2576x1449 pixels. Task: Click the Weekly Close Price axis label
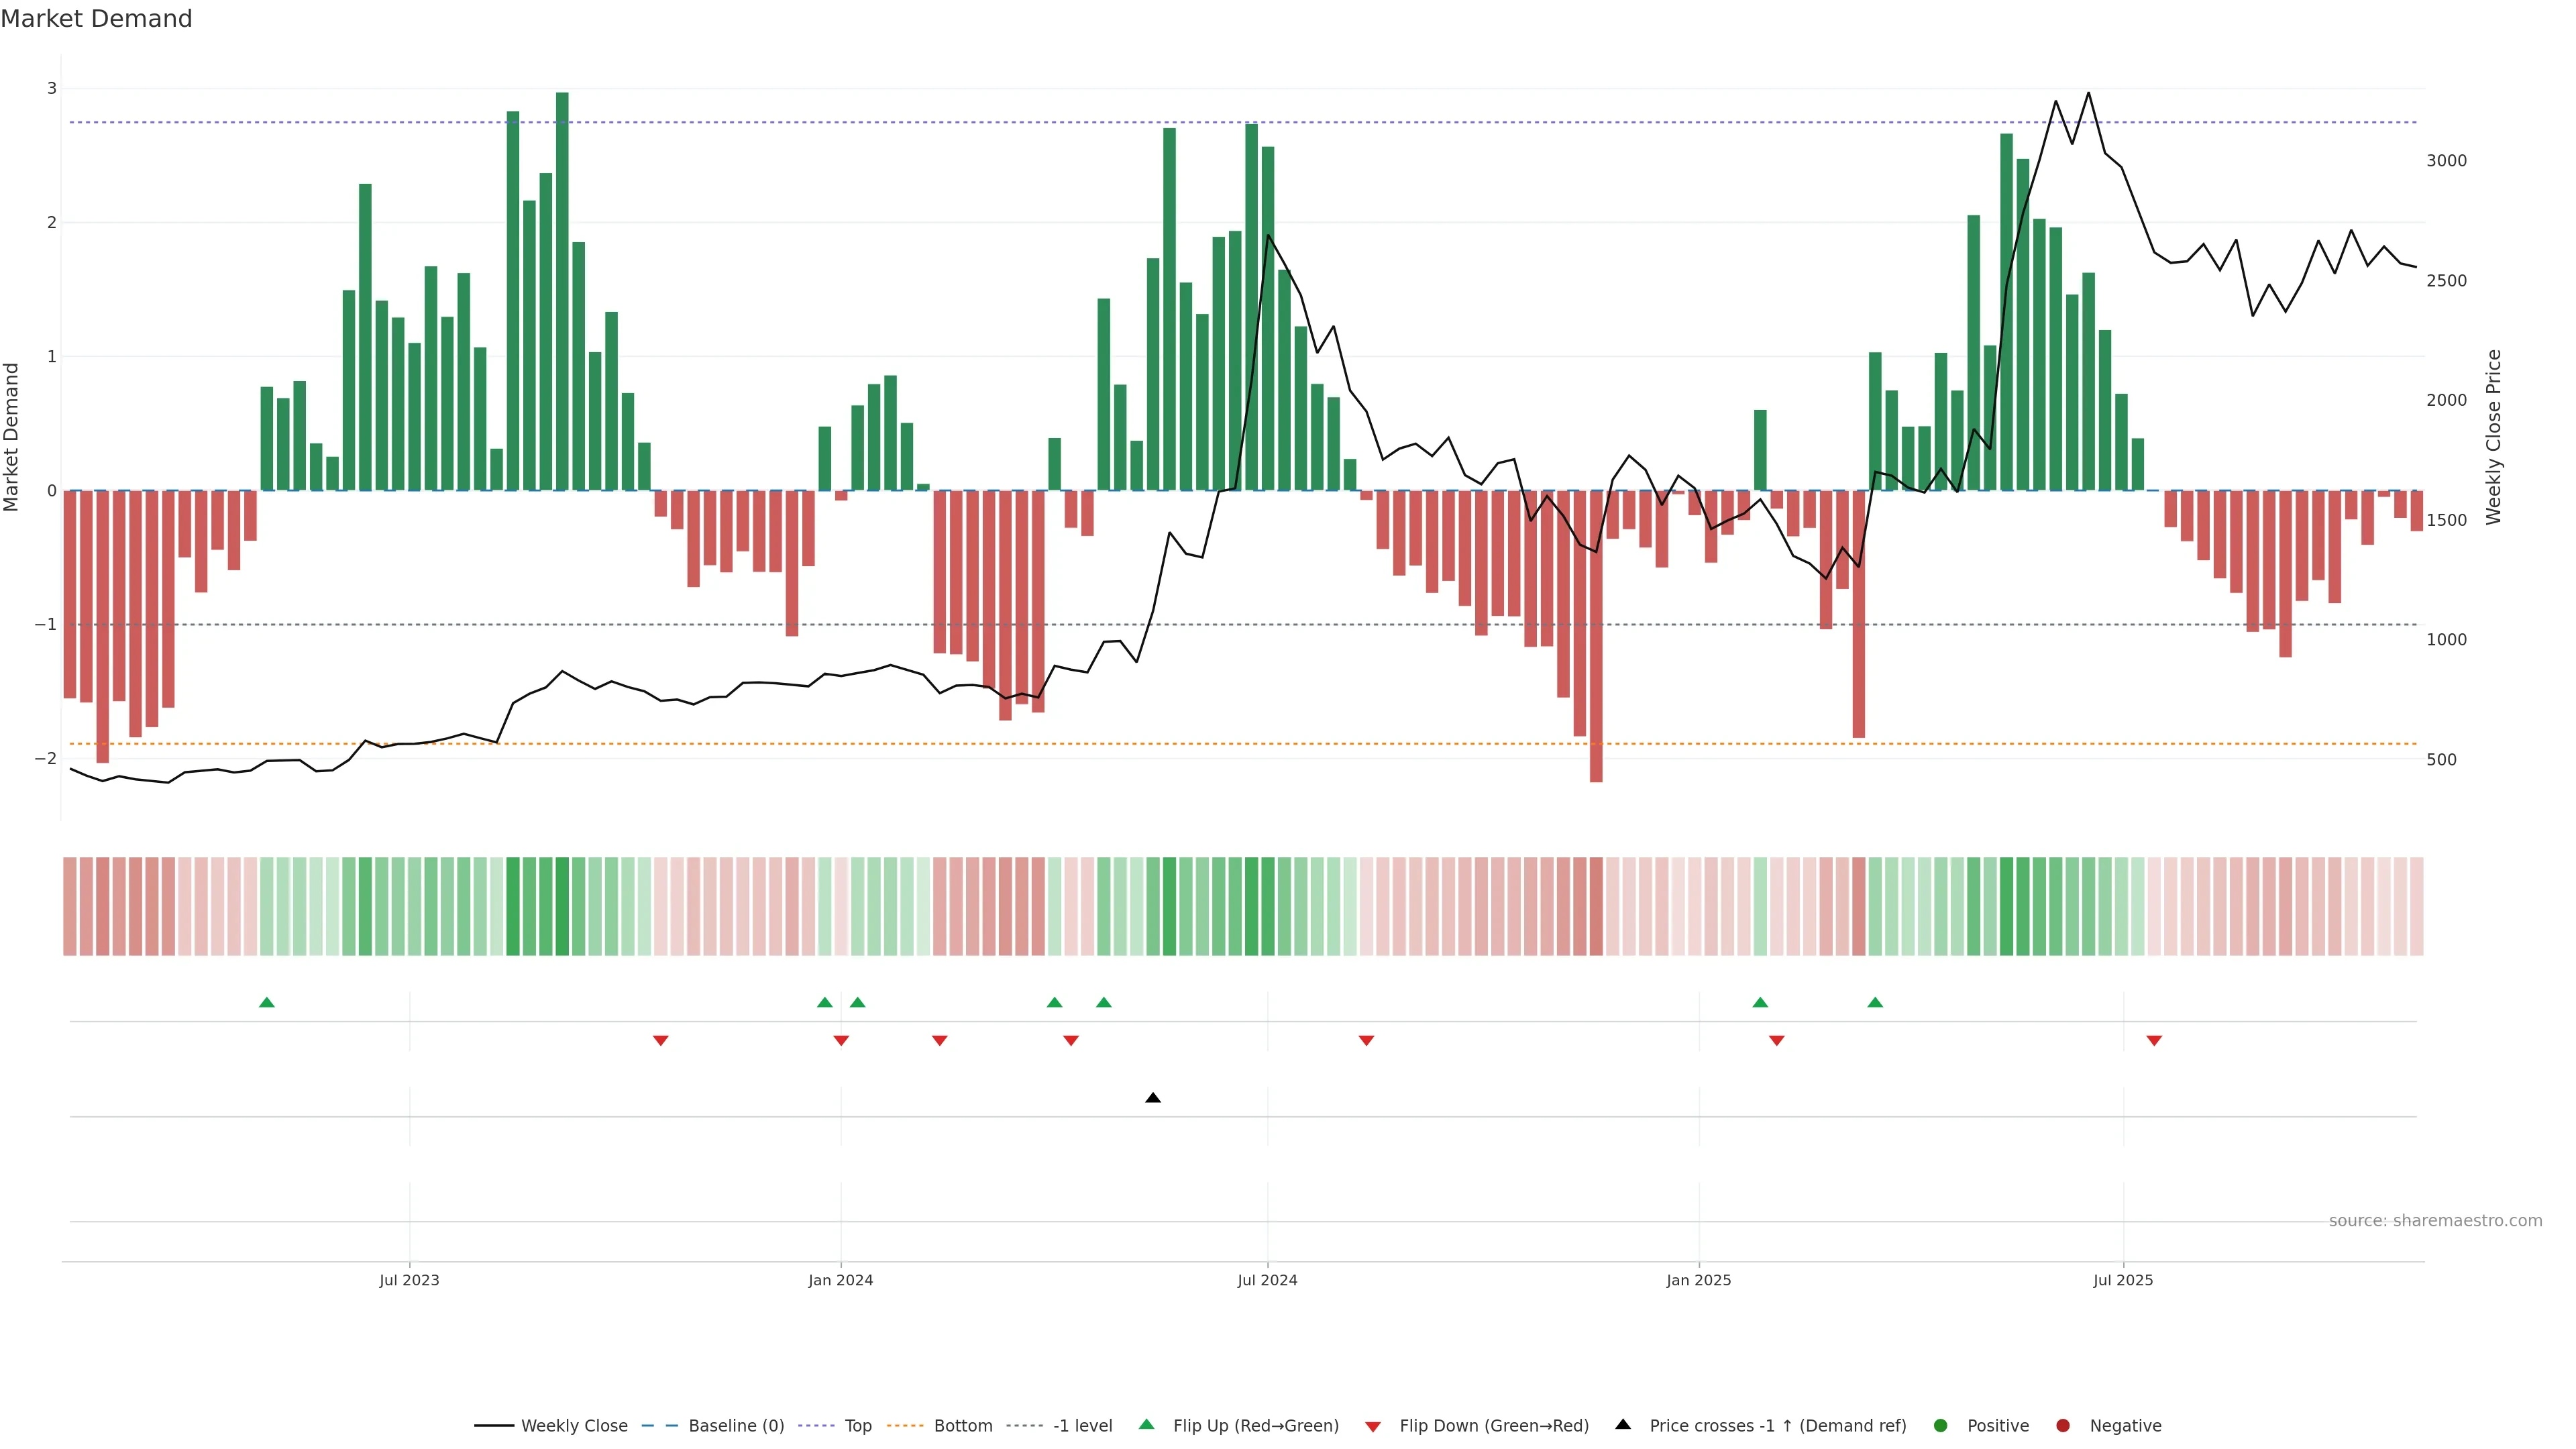(2493, 437)
